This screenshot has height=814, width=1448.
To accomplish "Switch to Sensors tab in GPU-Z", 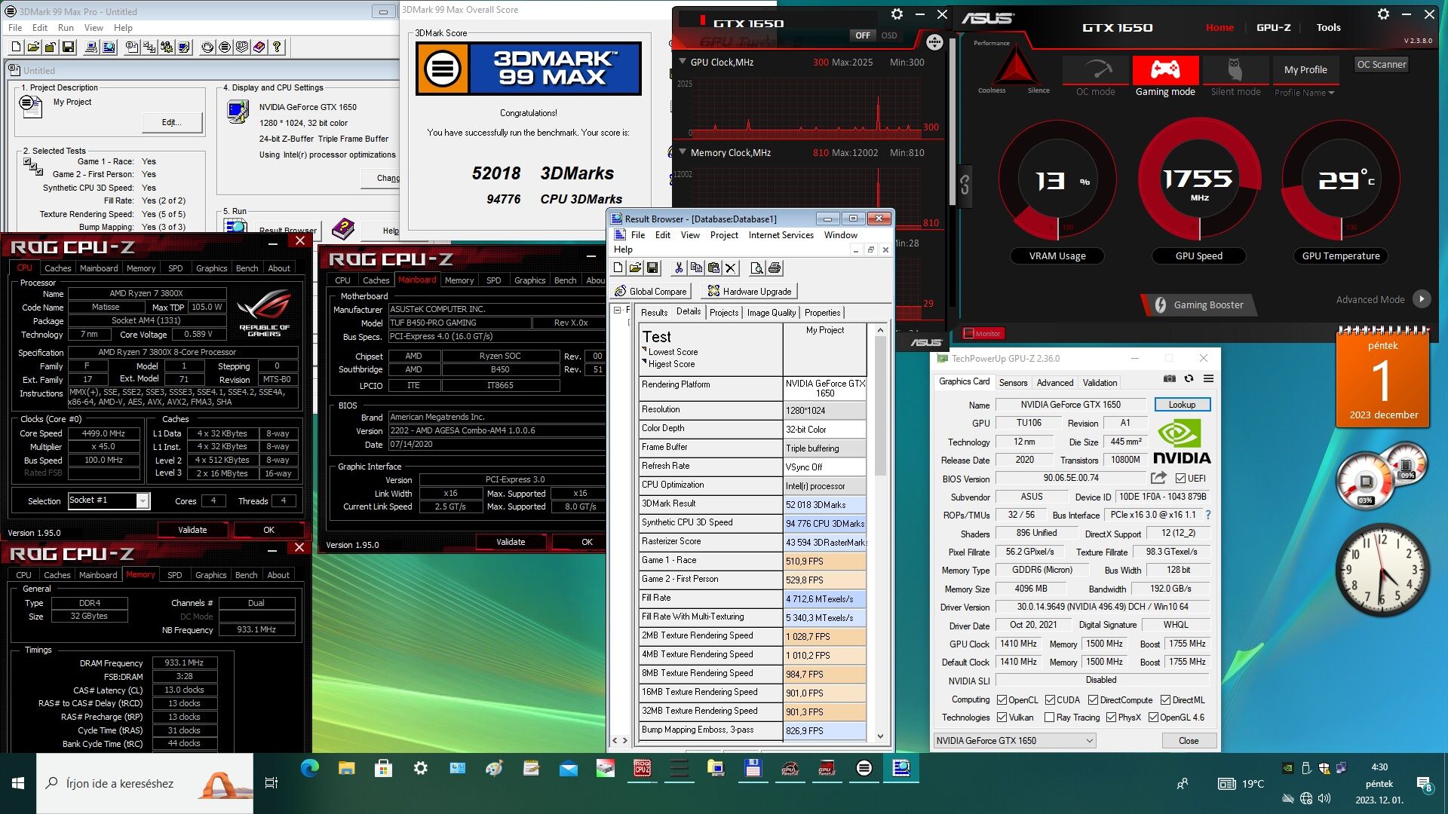I will tap(1013, 383).
